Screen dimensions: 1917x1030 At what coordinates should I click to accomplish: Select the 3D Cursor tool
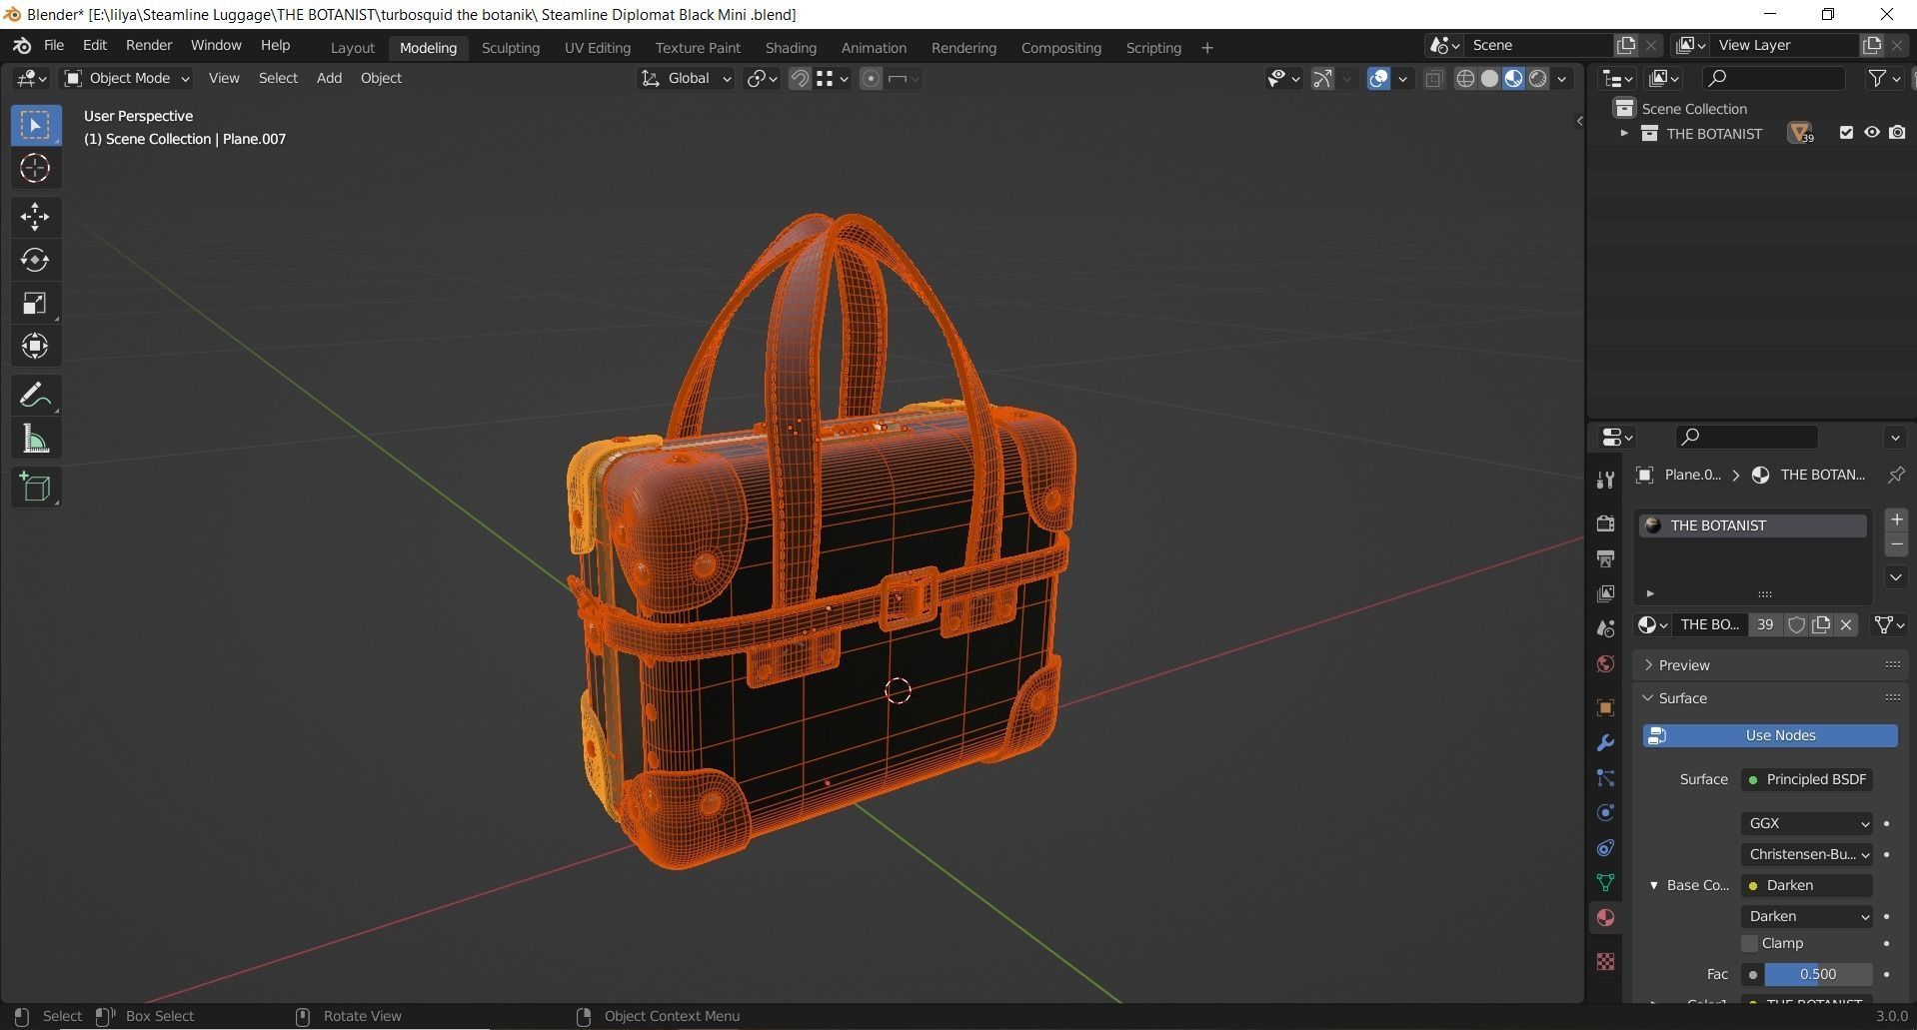(35, 169)
